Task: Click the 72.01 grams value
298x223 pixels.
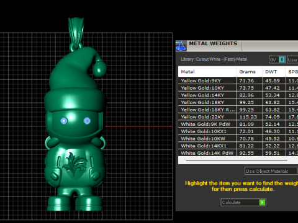Action: point(246,131)
